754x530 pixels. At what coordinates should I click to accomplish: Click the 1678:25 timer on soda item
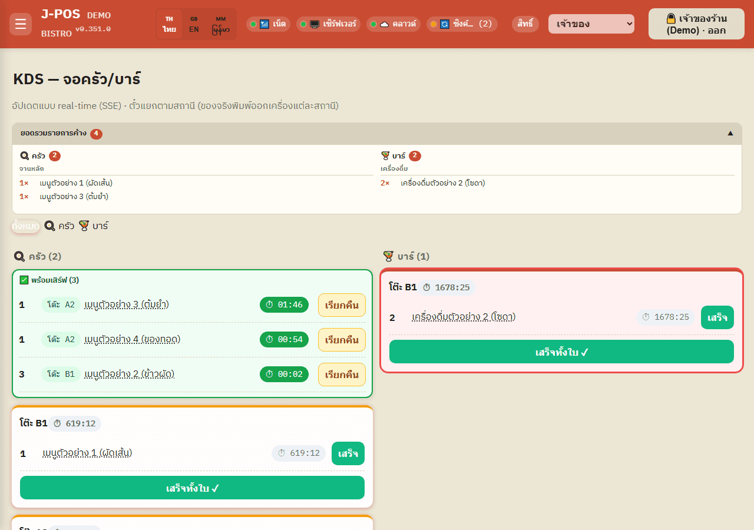coord(666,317)
